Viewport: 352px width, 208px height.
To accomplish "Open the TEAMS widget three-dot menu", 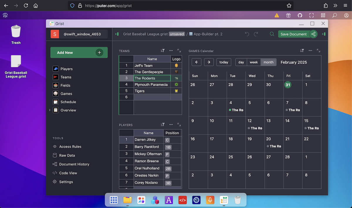I will [x=171, y=51].
